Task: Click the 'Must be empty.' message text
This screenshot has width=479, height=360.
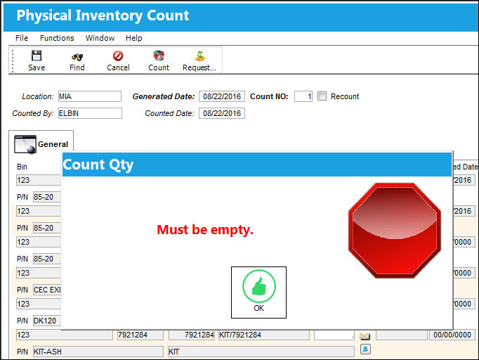Action: (205, 230)
